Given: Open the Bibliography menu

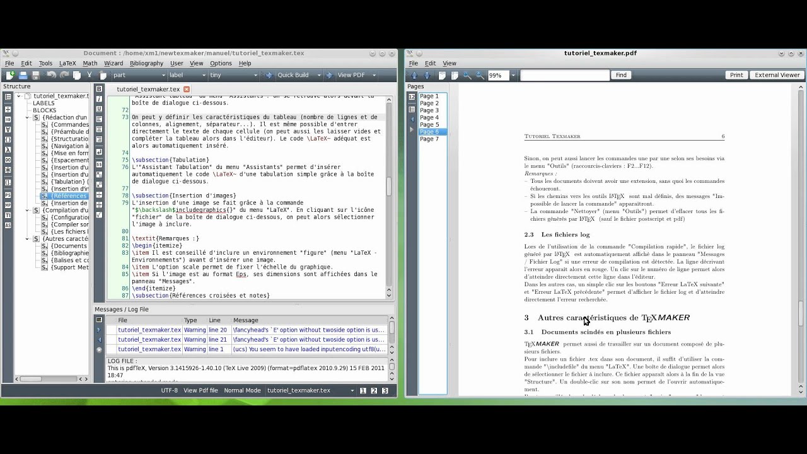Looking at the screenshot, I should click(x=146, y=63).
